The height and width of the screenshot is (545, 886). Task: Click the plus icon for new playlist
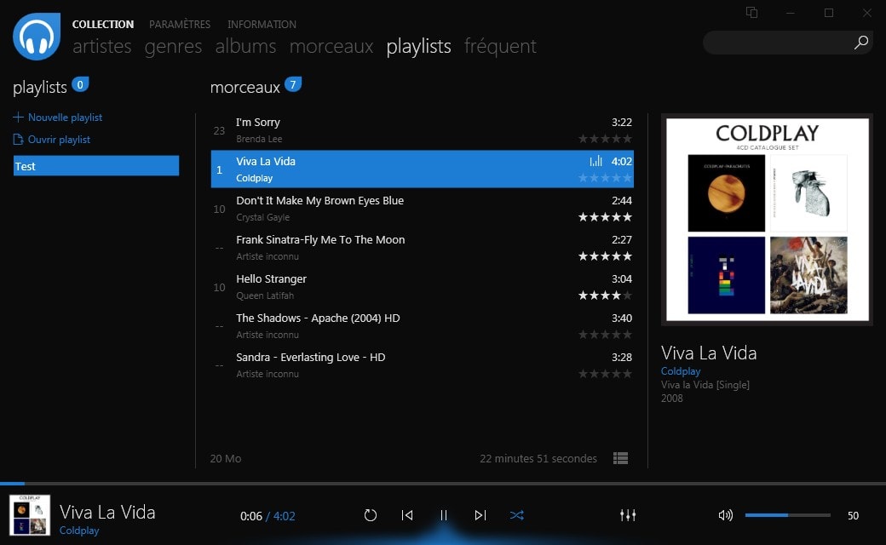coord(18,117)
